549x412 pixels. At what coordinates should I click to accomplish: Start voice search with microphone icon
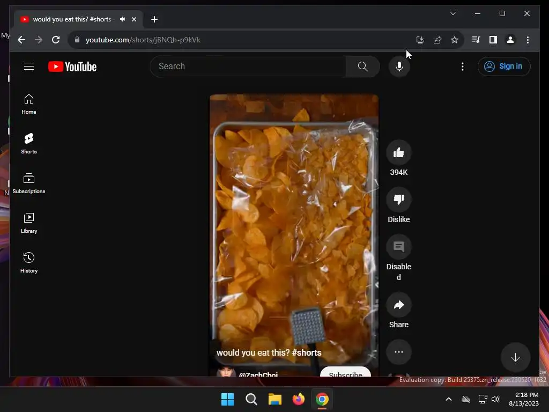[x=399, y=66]
